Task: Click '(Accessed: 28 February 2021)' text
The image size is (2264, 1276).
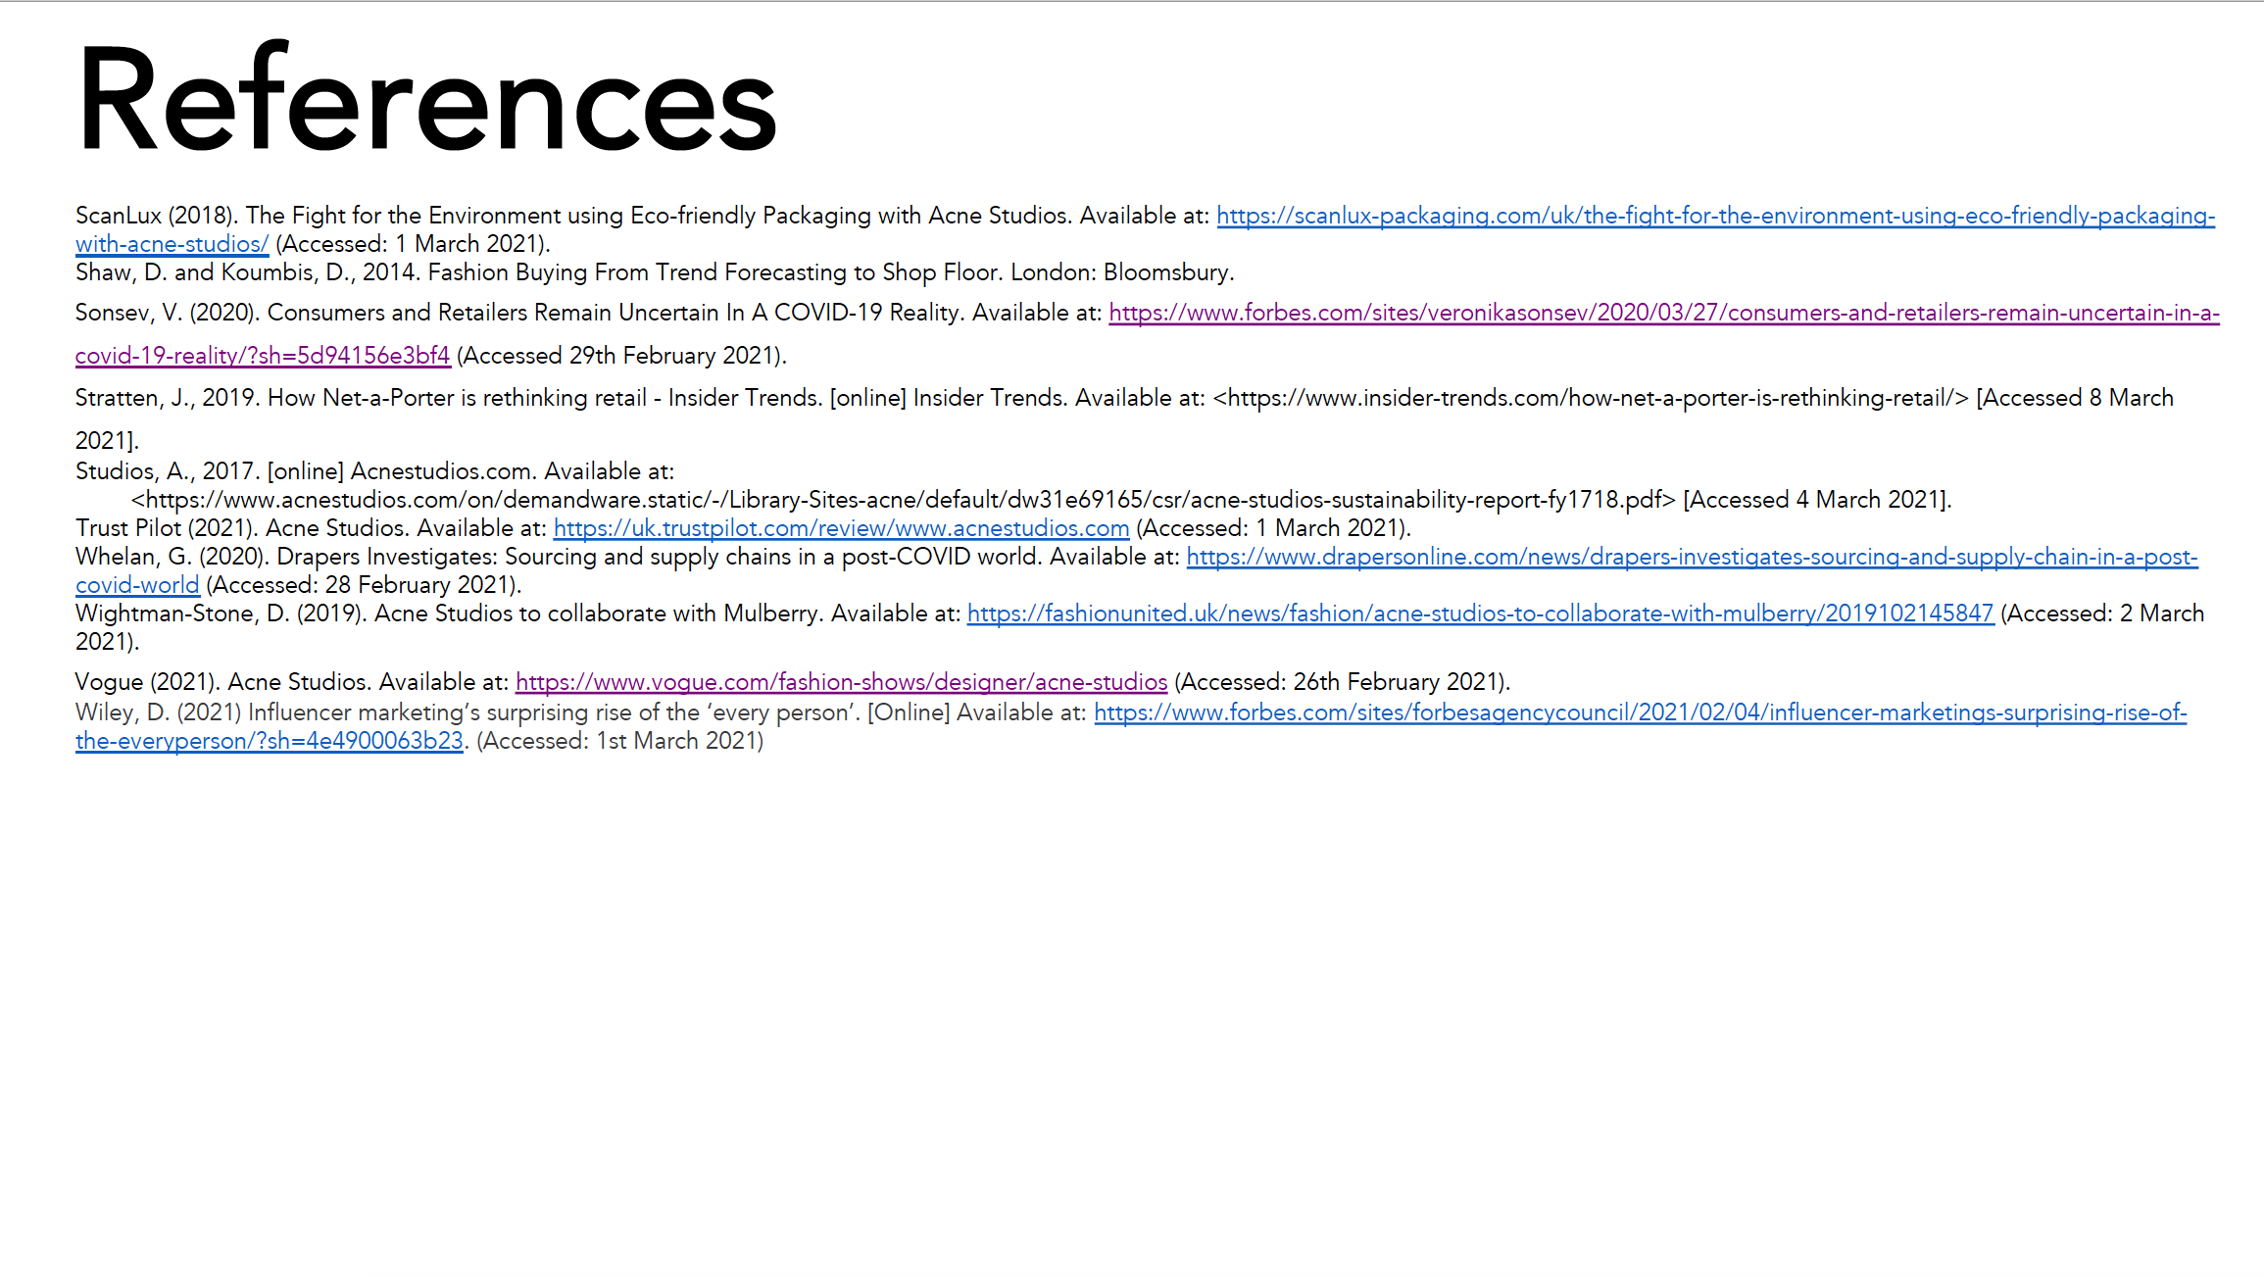Action: [364, 585]
